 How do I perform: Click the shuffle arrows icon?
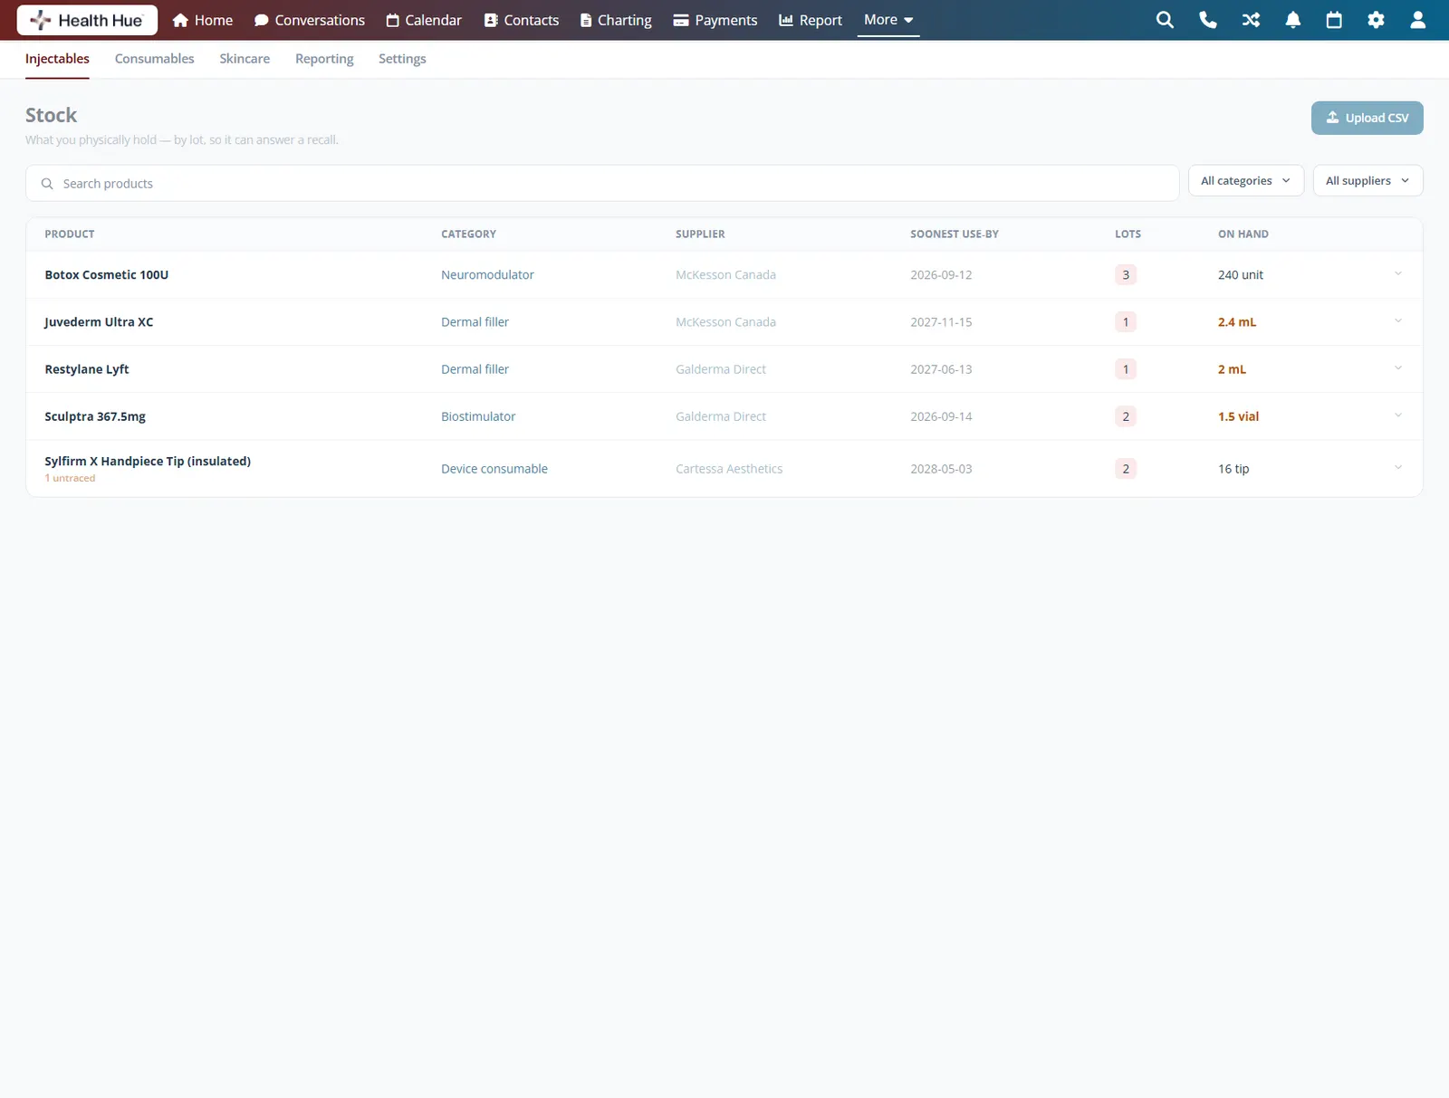[x=1251, y=20]
